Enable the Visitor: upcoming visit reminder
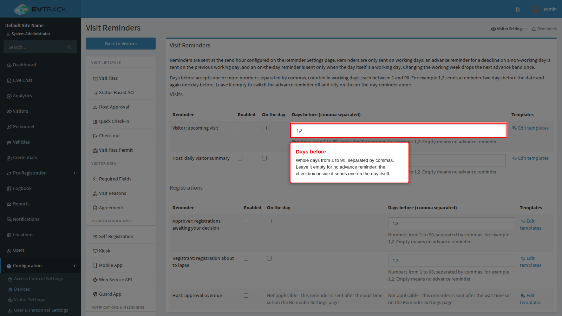 pos(240,128)
